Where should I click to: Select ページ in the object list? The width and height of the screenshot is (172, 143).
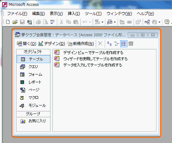click(34, 90)
